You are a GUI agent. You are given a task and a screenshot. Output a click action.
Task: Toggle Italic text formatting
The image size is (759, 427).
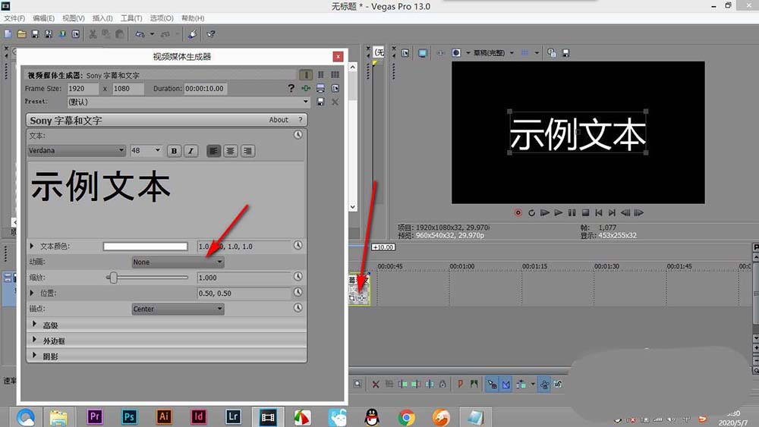pos(191,151)
